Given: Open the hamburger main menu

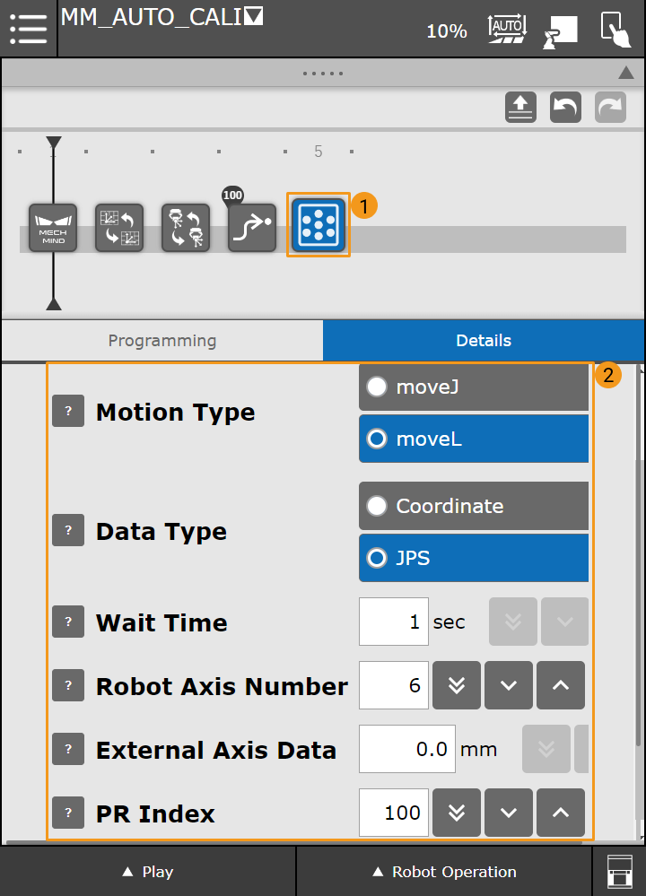Looking at the screenshot, I should [29, 29].
